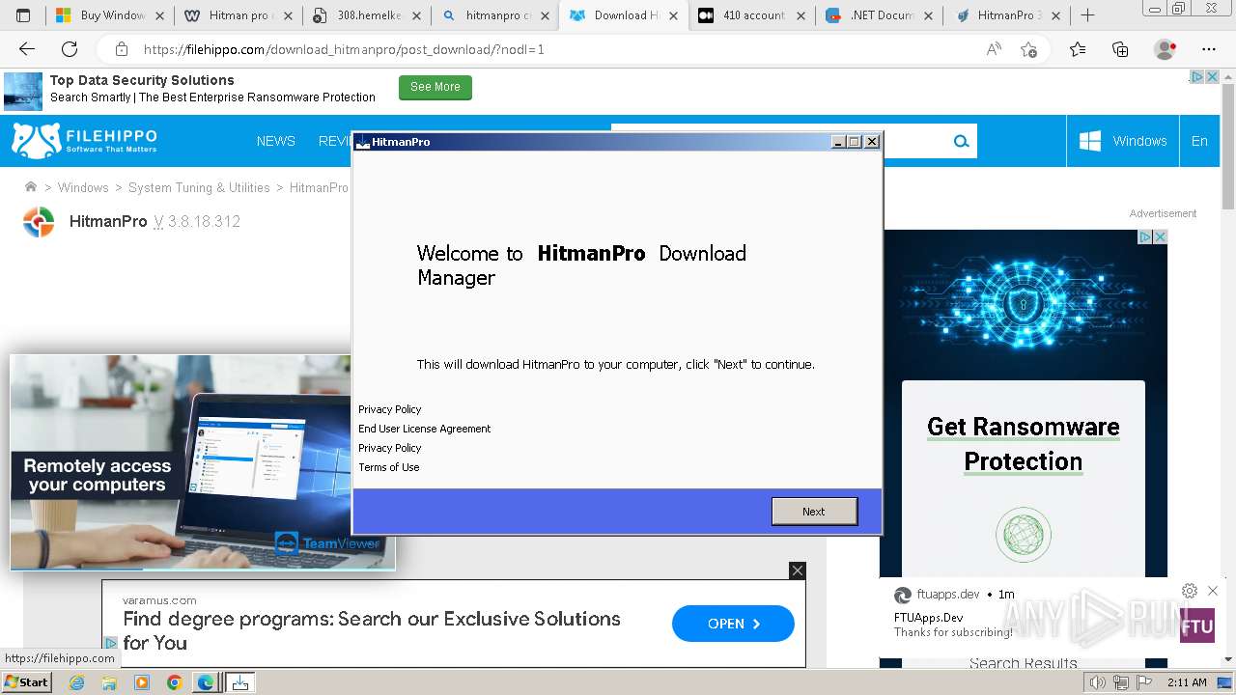Toggle Read aloud icon in address bar
Screen dimensions: 1236x695
[994, 49]
